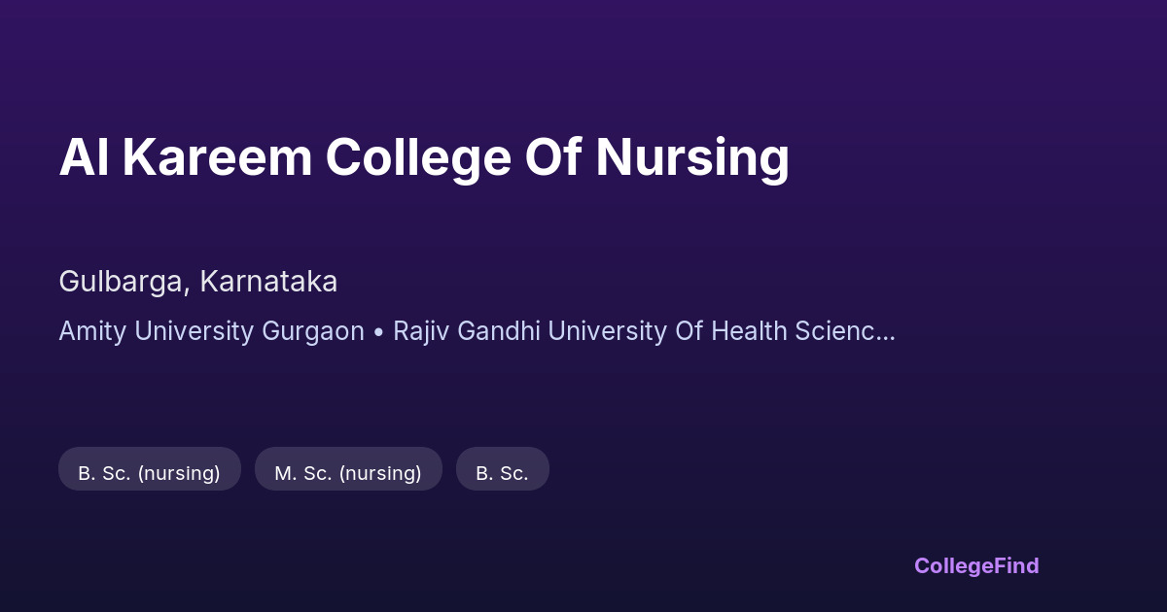The height and width of the screenshot is (612, 1167).
Task: Click the city name "Gulbarga"
Action: (x=124, y=282)
